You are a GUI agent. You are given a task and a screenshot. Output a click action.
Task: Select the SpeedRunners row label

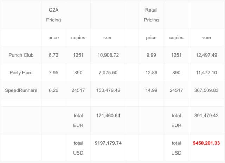coord(21,90)
